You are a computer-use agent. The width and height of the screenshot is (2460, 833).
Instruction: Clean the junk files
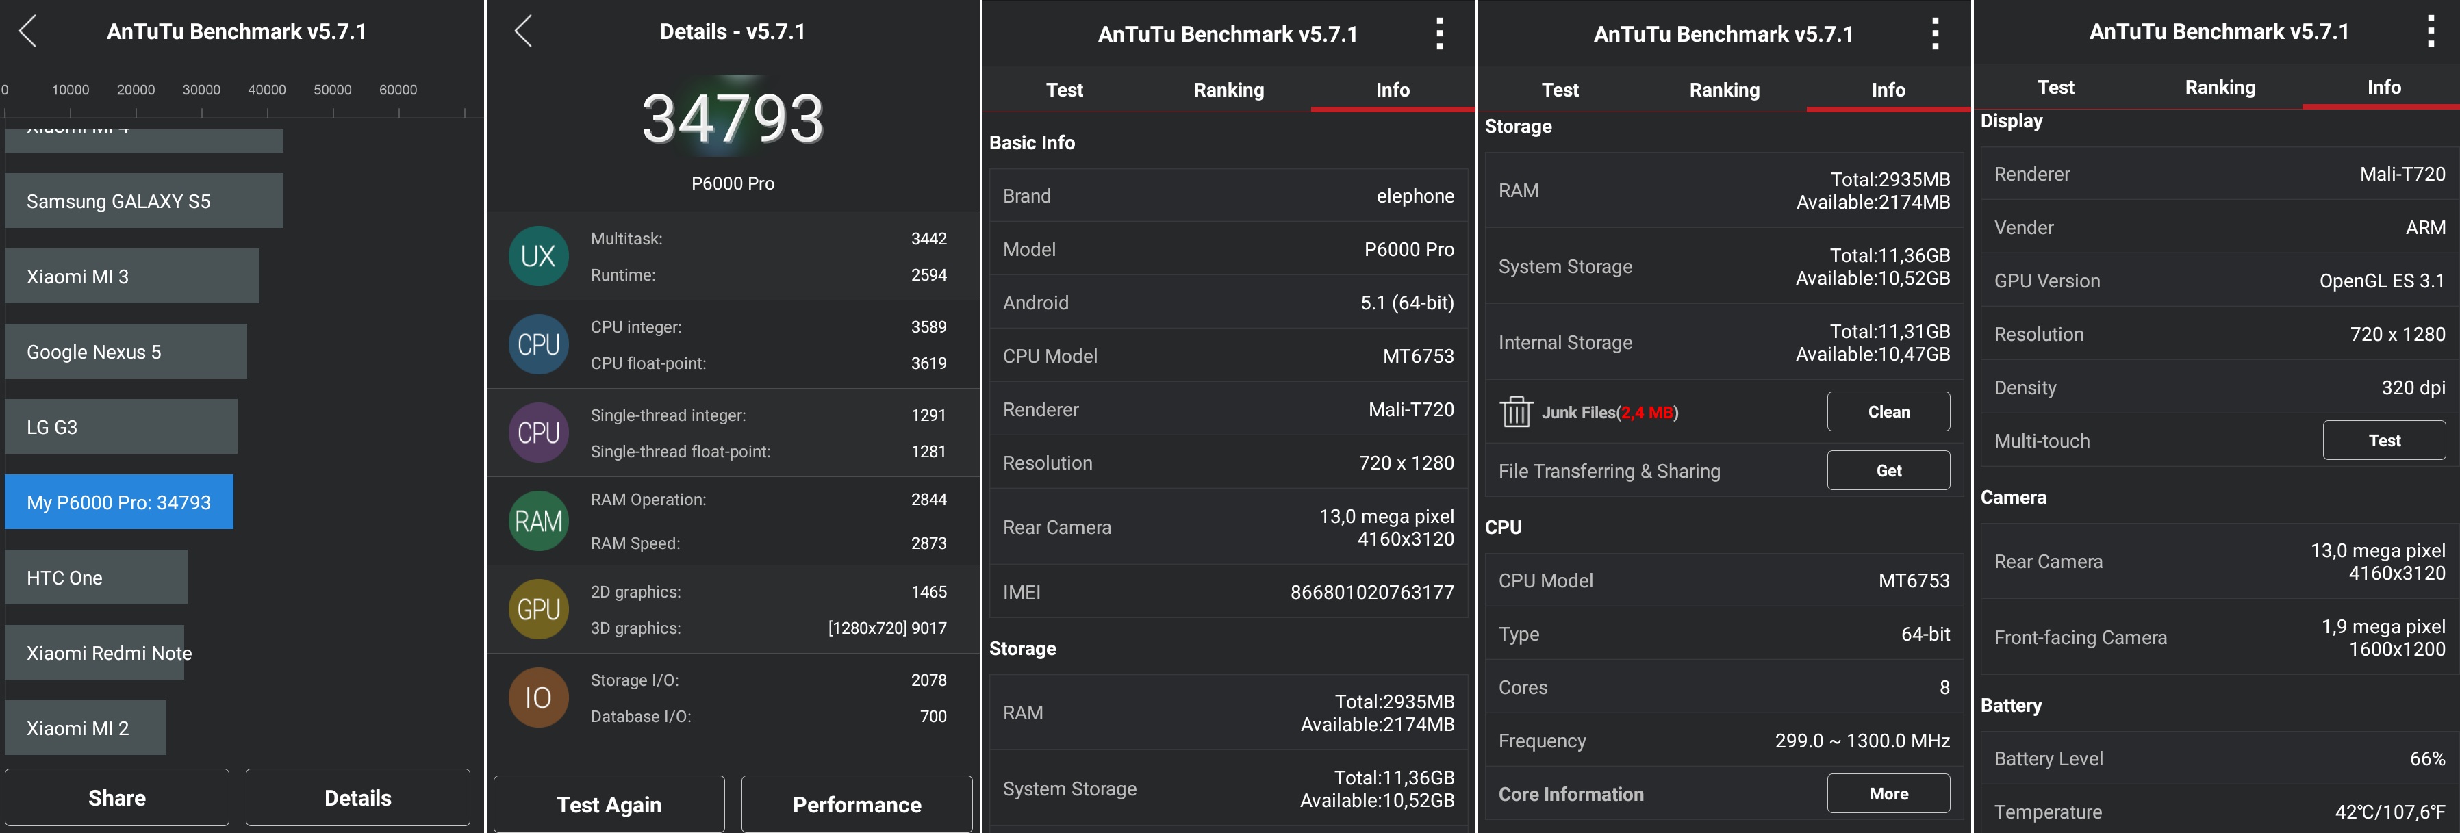[1888, 411]
